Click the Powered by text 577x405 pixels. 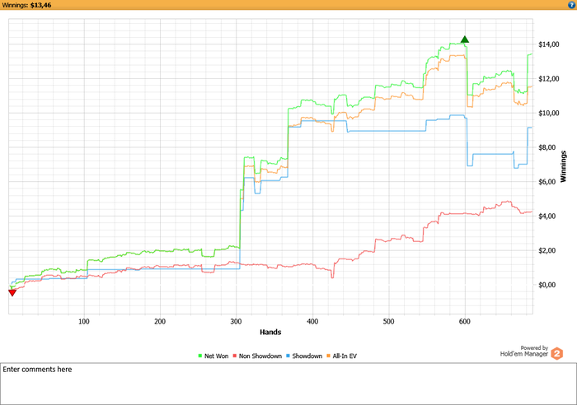[534, 347]
